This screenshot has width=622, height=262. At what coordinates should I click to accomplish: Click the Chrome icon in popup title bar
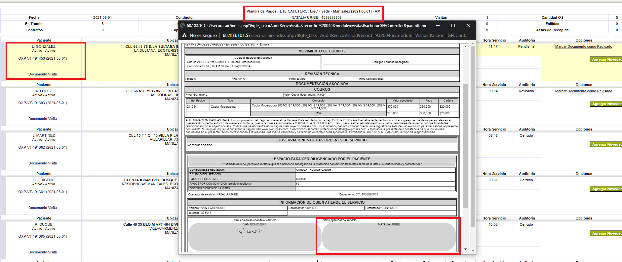182,25
